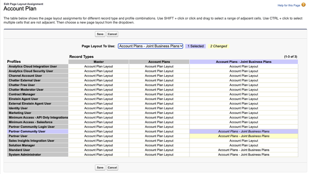Screen dimensions: 310x174
Task: Select the Analytics Cloud Integration User profile row
Action: point(38,66)
